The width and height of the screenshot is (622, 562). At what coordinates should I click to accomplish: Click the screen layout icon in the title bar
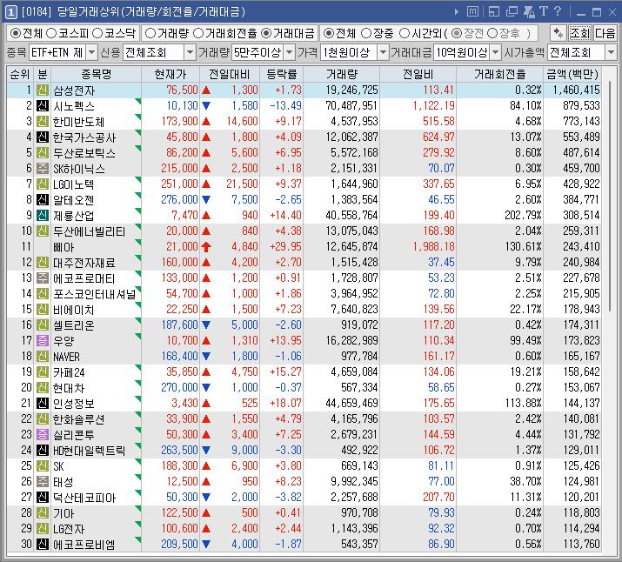494,12
